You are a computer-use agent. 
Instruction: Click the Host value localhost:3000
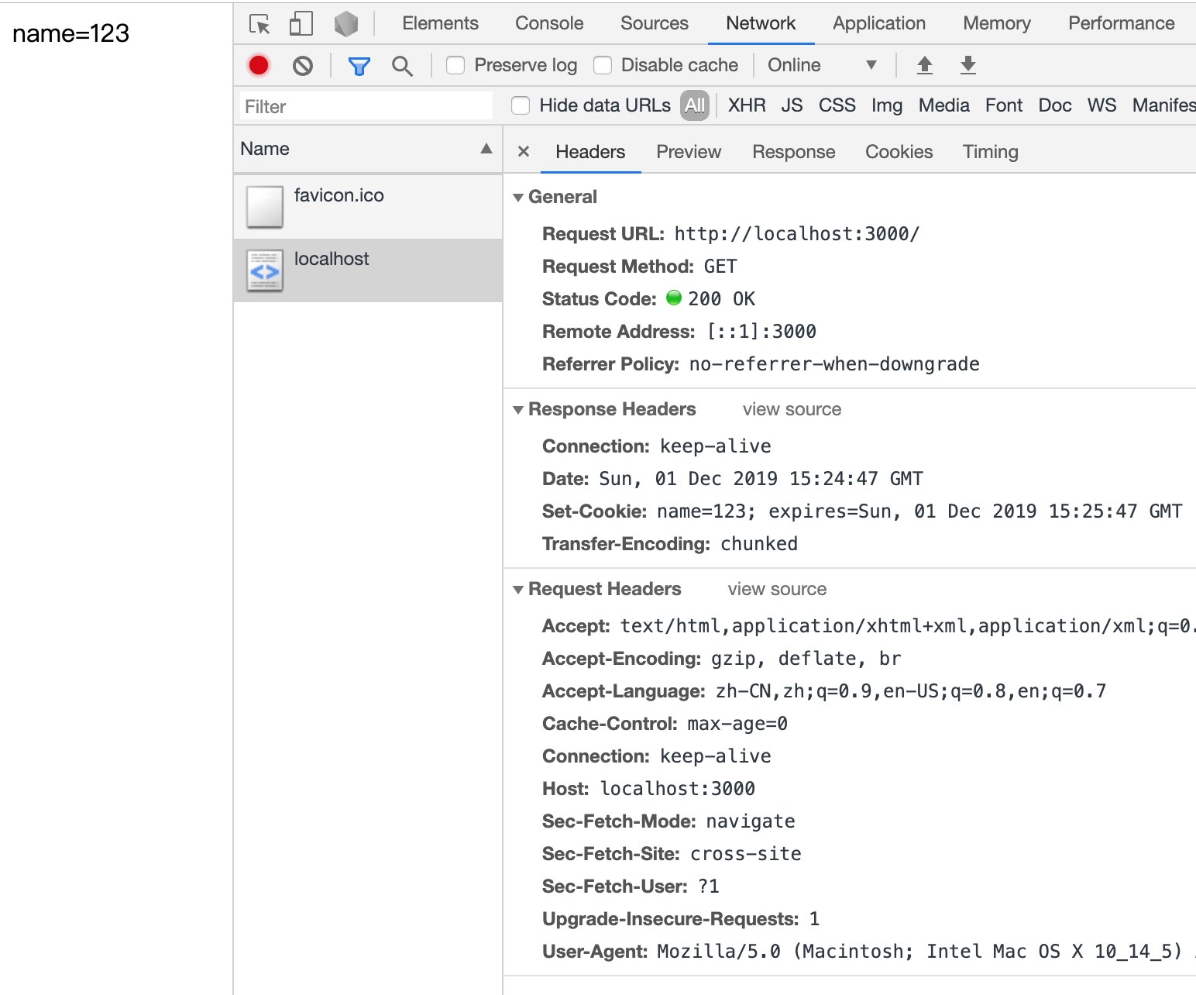(678, 789)
